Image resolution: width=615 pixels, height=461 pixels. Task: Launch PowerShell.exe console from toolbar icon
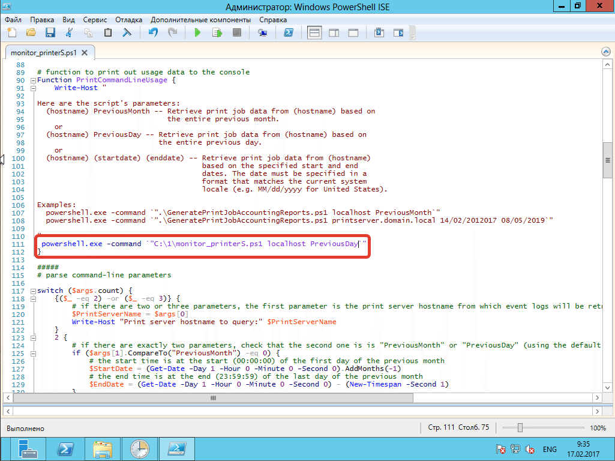coord(288,32)
